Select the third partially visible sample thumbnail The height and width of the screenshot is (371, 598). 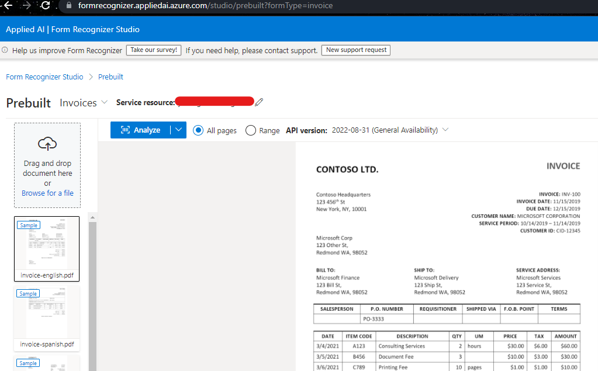pos(47,363)
